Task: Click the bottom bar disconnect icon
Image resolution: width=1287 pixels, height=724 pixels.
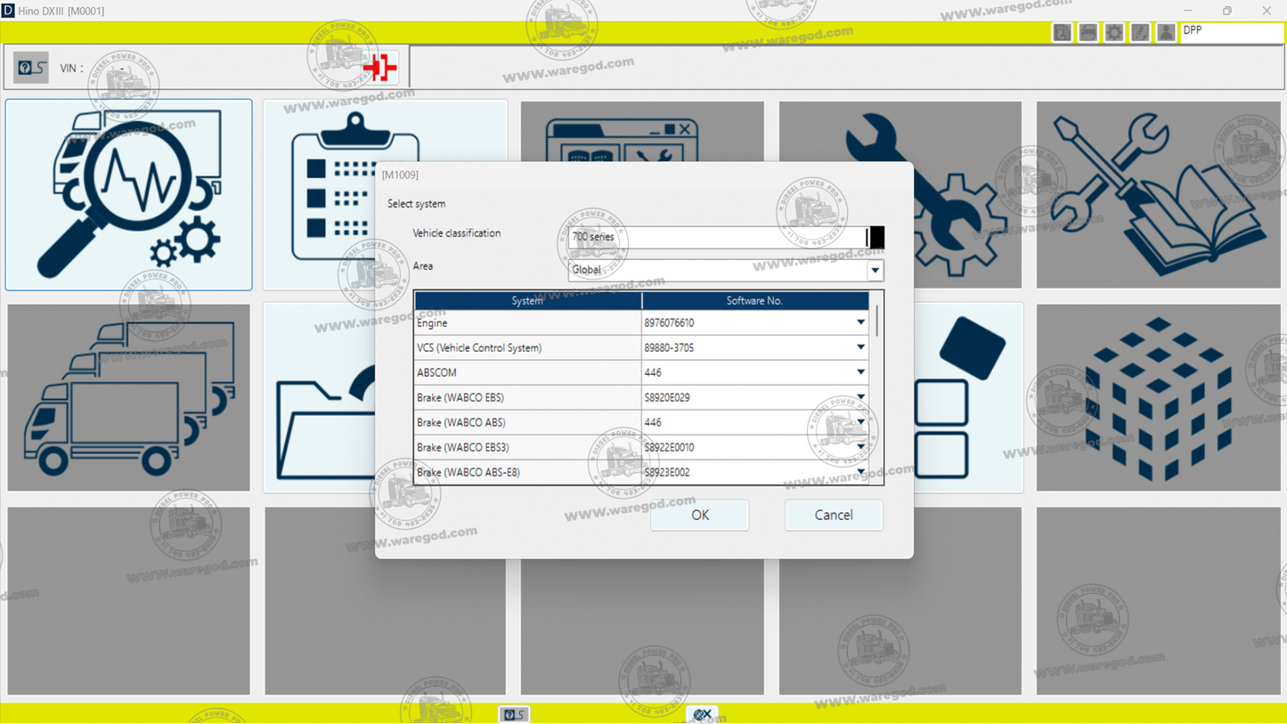Action: click(702, 714)
